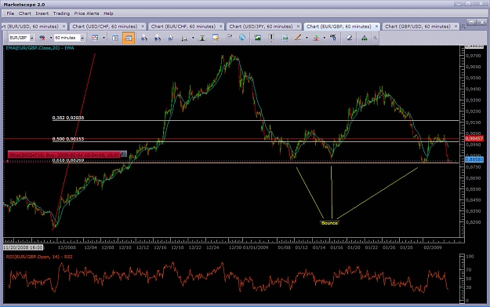
Task: Open the Trading menu
Action: point(61,13)
